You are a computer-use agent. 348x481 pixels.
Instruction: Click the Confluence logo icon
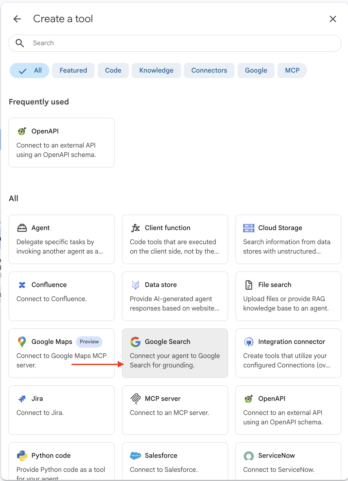22,285
